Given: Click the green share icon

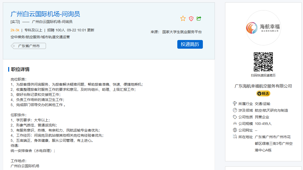Looking at the screenshot, I should 199,18.
